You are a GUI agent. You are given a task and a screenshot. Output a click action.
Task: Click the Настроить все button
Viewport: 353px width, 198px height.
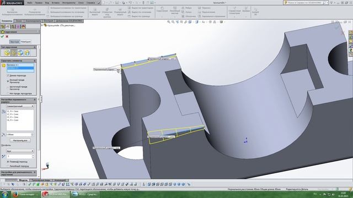click(20, 141)
